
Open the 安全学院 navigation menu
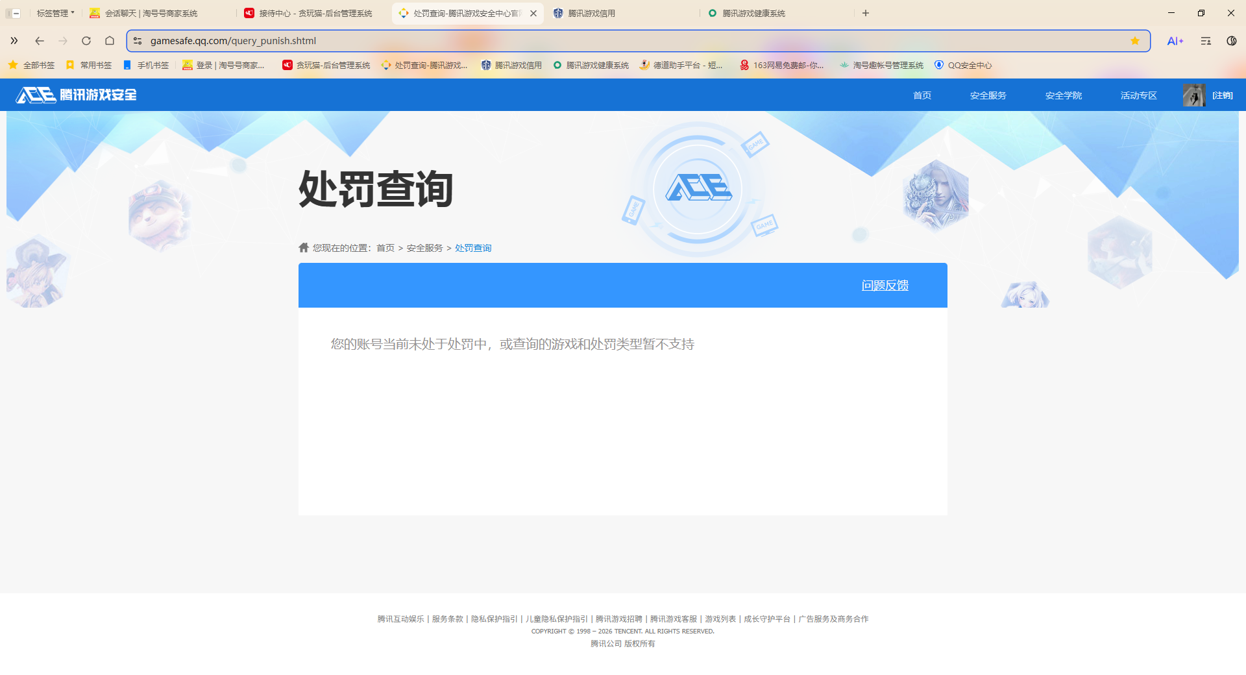tap(1063, 95)
